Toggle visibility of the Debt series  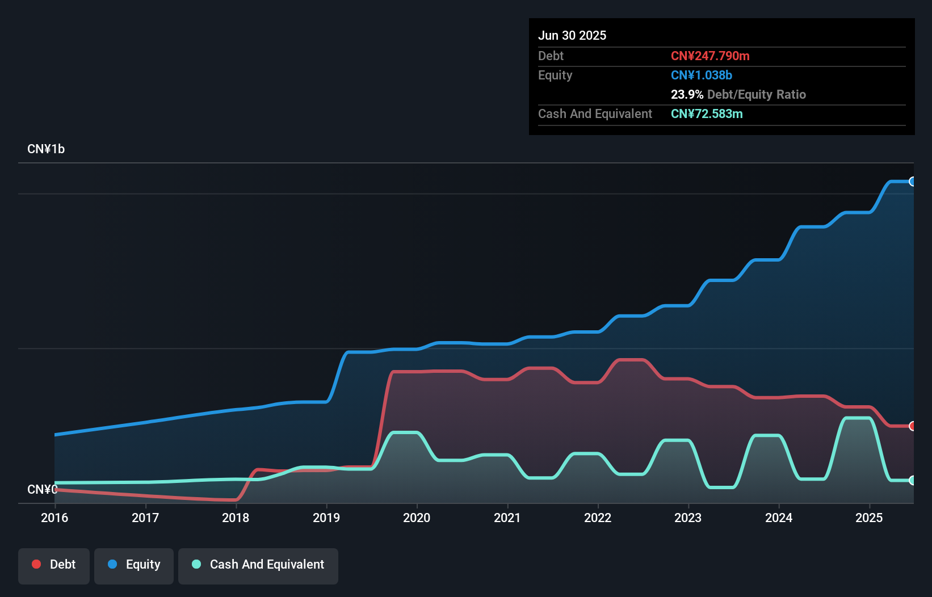(x=53, y=565)
